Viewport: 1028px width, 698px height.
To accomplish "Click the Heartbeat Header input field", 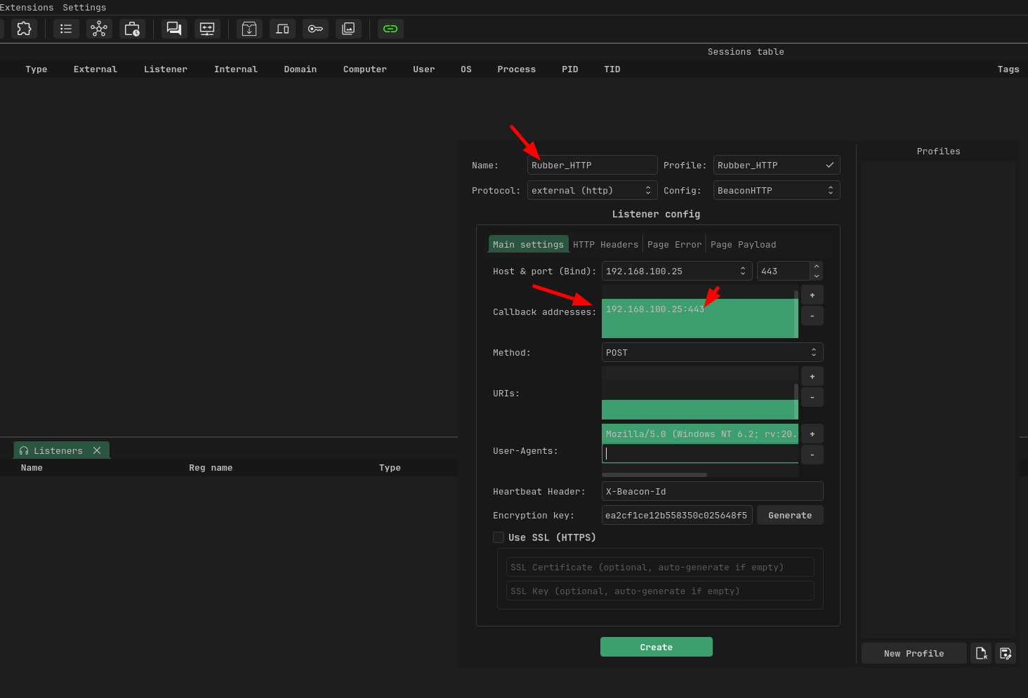I will pyautogui.click(x=711, y=492).
